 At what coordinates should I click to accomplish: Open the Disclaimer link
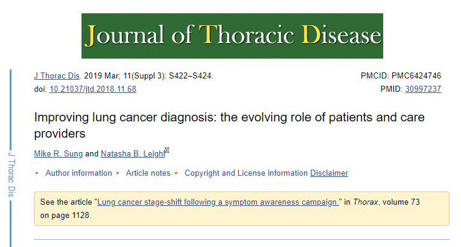329,173
